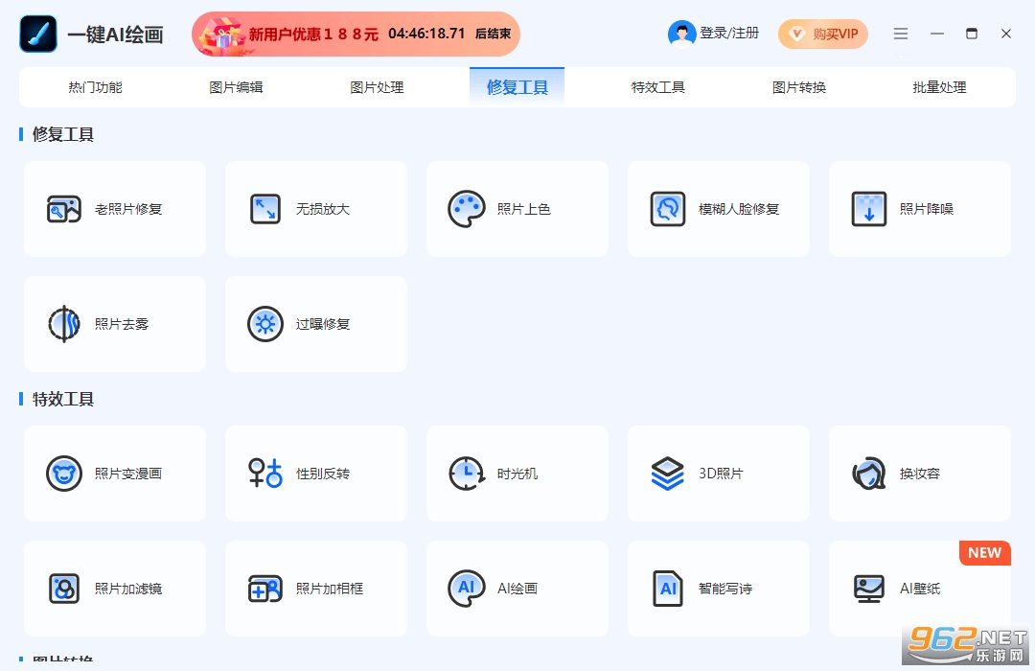Click the 老照片修复 label
The image size is (1035, 671).
(128, 209)
